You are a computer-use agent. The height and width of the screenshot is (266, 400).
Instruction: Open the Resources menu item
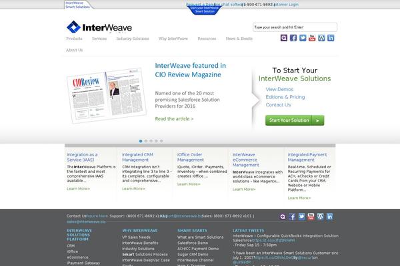207,39
